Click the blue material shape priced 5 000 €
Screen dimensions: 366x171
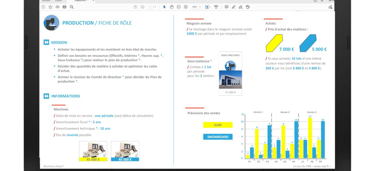308,43
